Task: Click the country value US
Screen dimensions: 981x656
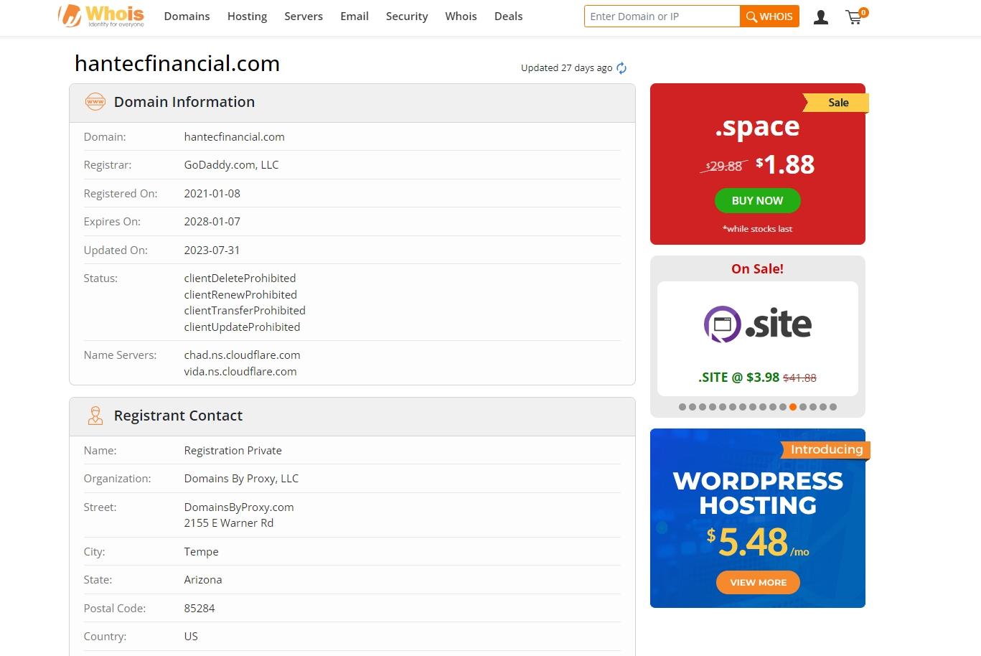Action: pos(191,637)
